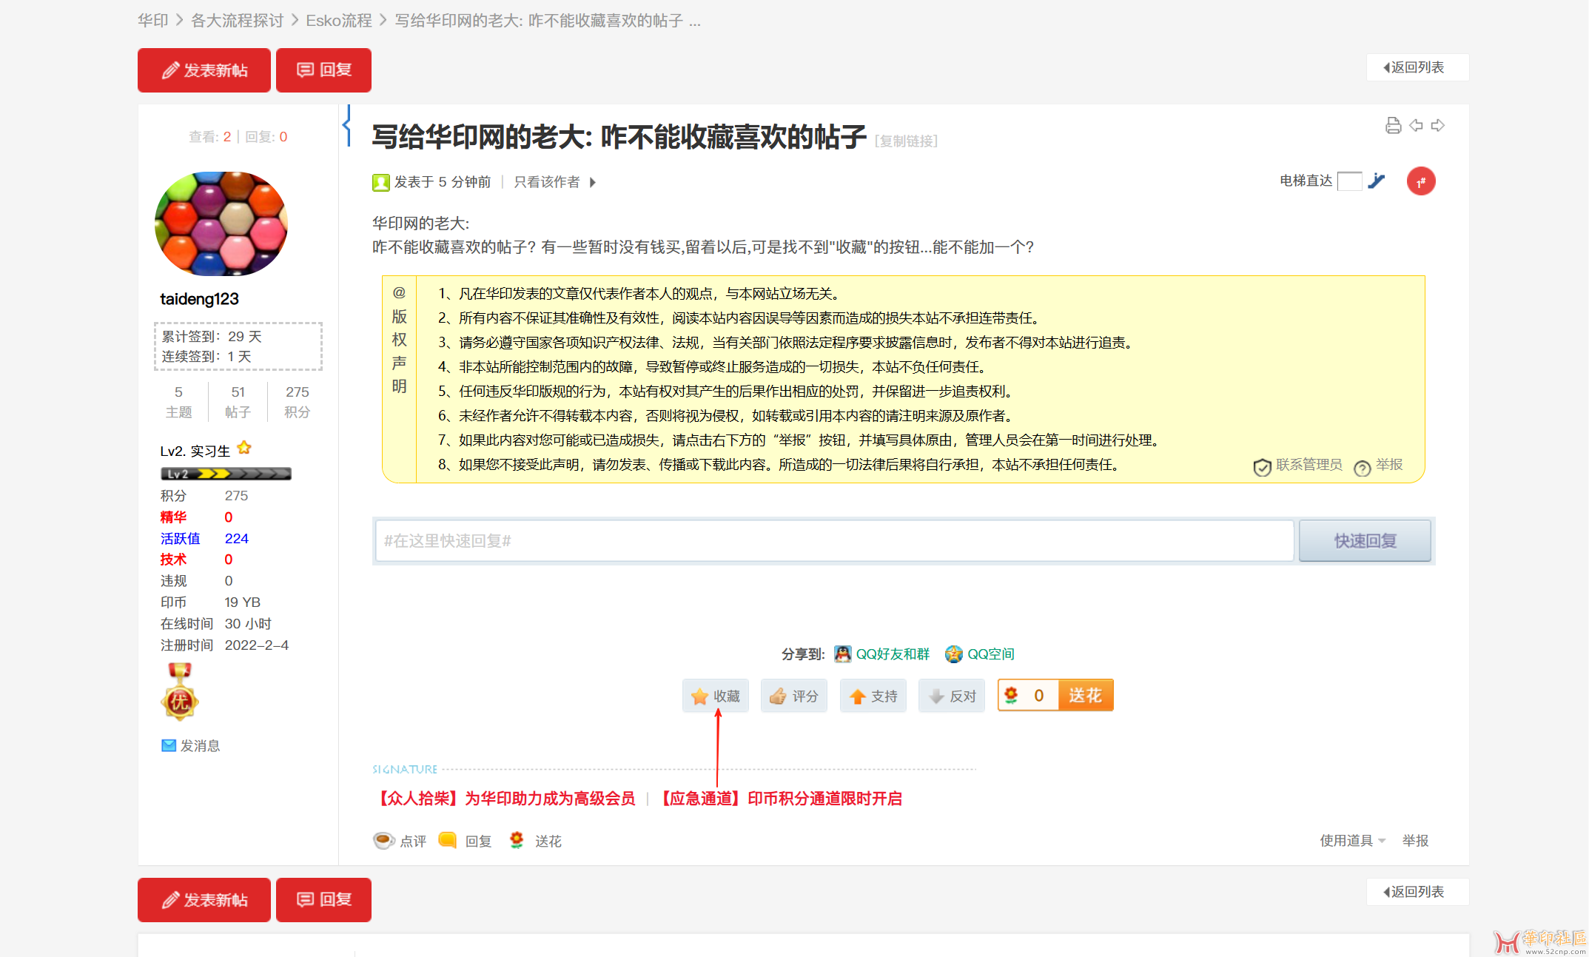The height and width of the screenshot is (957, 1589).
Task: Go to previous thread arrow icon
Action: click(x=1416, y=126)
